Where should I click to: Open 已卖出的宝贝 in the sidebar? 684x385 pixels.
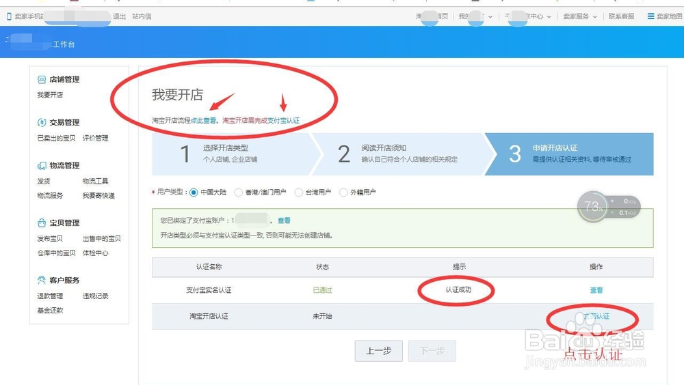click(56, 138)
